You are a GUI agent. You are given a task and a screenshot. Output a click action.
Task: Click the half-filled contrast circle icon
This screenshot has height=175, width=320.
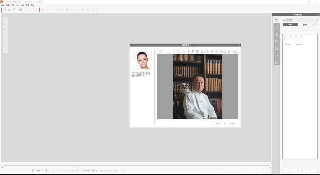pyautogui.click(x=193, y=51)
